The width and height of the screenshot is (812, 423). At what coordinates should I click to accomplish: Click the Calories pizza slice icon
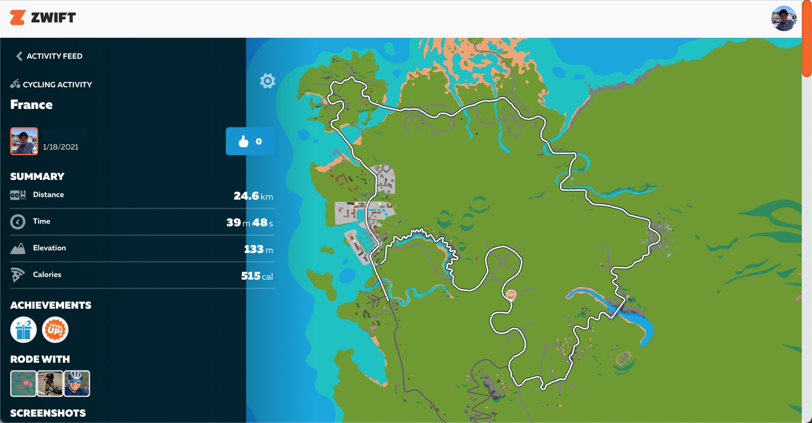coord(17,275)
